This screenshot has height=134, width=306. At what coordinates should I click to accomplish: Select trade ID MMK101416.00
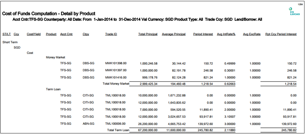click(116, 77)
